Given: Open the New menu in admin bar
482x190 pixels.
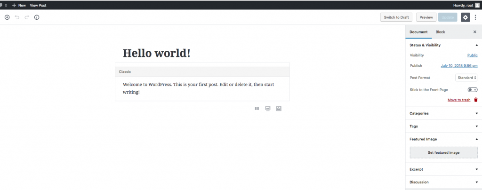Looking at the screenshot, I should pos(19,5).
